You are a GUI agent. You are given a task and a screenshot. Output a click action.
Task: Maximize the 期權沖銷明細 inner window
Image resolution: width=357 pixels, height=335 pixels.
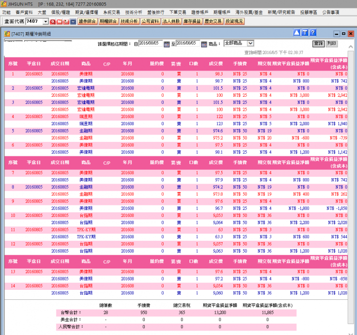[x=344, y=34]
